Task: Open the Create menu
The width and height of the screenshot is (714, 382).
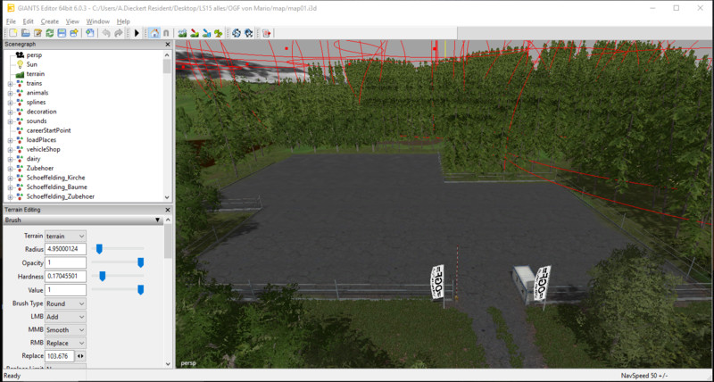Action: [49, 21]
